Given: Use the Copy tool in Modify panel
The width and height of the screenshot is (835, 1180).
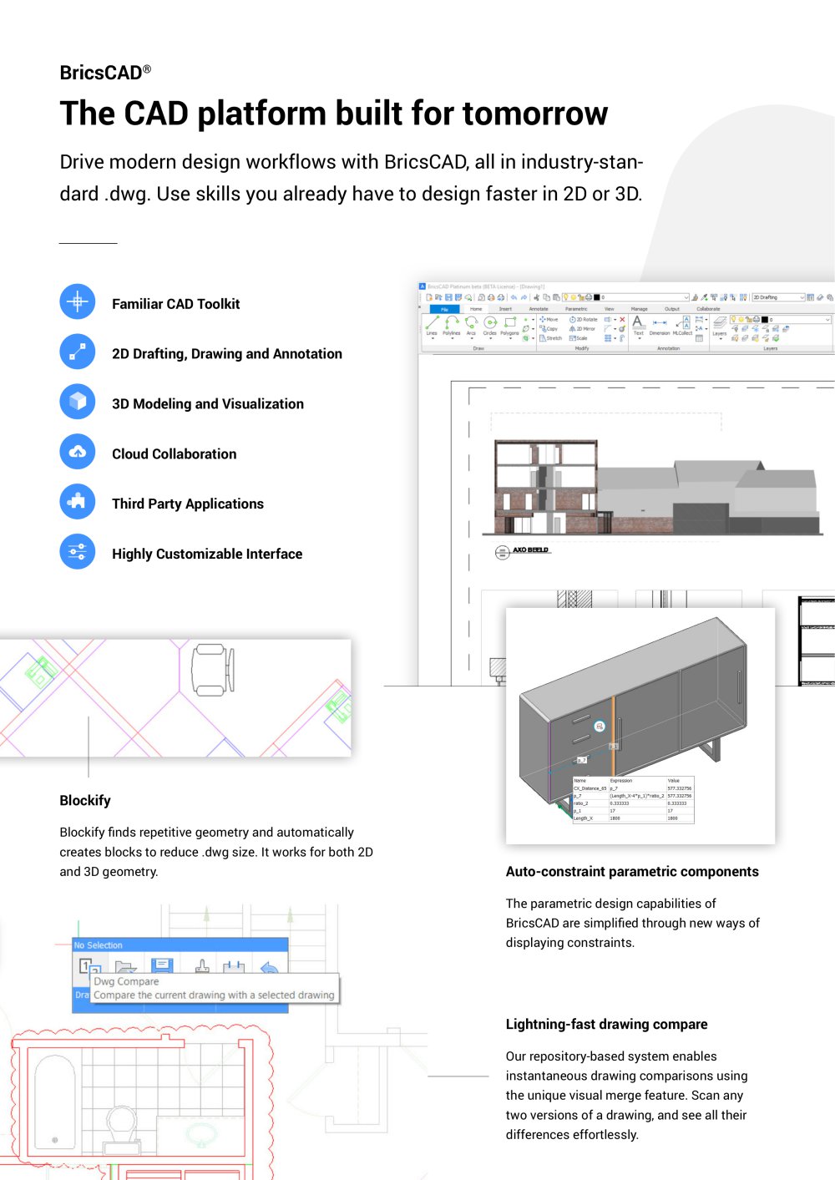Looking at the screenshot, I should click(x=549, y=329).
